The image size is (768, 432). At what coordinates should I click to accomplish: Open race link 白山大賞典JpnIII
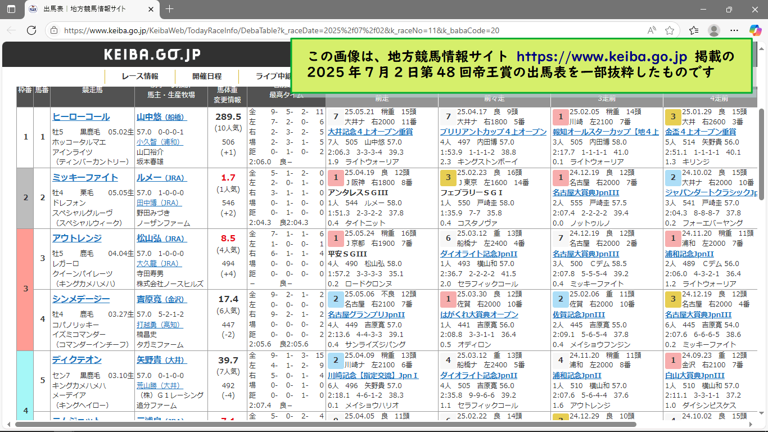click(695, 375)
